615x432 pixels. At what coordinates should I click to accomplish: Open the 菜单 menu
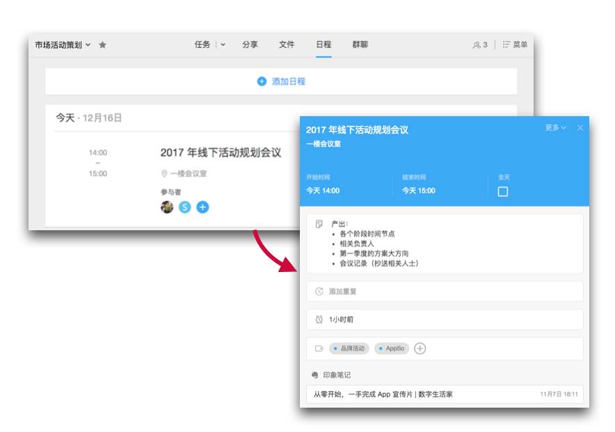515,45
